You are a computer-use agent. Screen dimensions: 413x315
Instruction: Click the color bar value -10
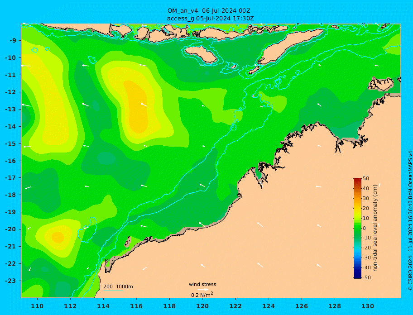click(366, 238)
